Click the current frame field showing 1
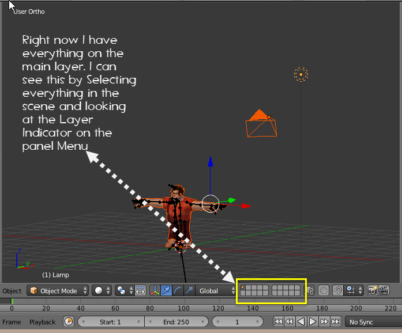 point(238,321)
